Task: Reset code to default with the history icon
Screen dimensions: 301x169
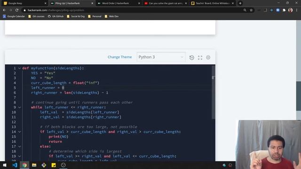Action: click(191, 57)
